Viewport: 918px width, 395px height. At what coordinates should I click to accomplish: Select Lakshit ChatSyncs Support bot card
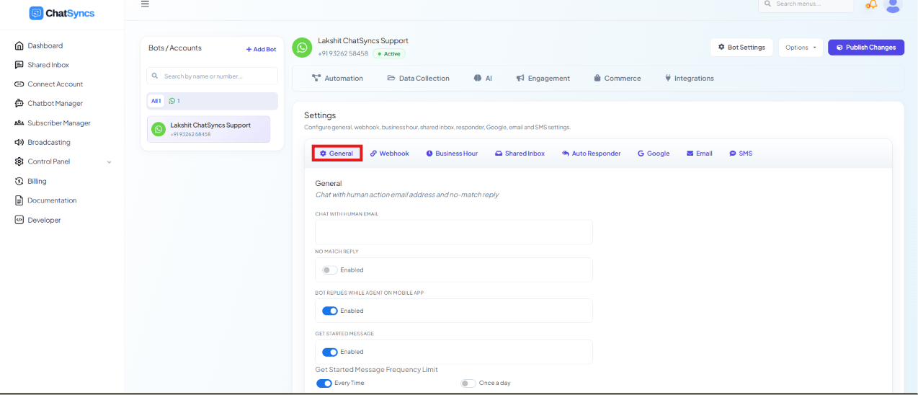[209, 129]
